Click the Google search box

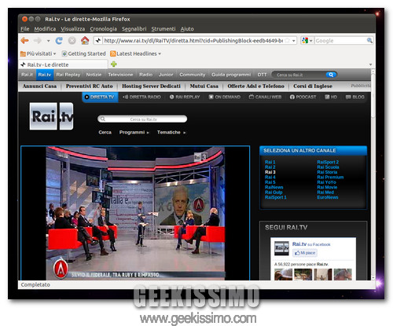pyautogui.click(x=340, y=41)
